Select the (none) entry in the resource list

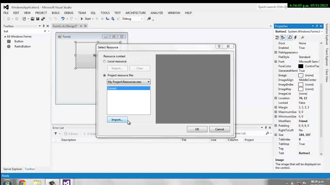(x=129, y=88)
